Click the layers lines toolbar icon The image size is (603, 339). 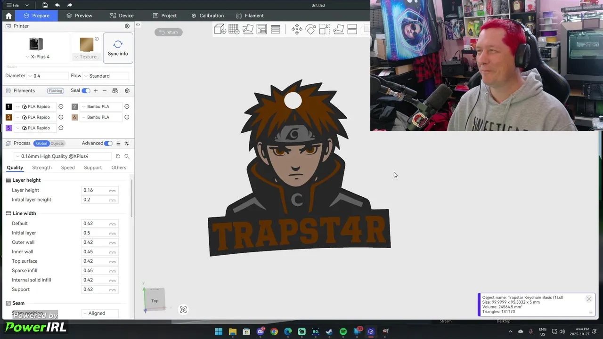pyautogui.click(x=276, y=29)
